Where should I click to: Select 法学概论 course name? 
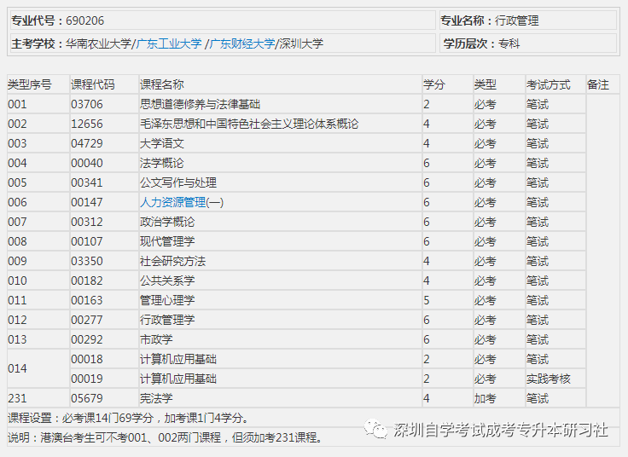tap(162, 163)
